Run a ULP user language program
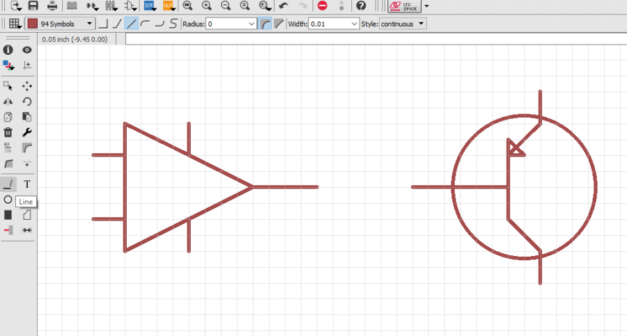This screenshot has width=627, height=336. pos(169,6)
